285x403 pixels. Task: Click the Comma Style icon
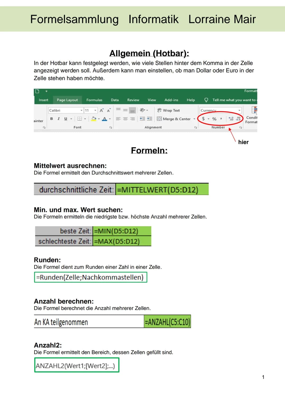click(221, 119)
